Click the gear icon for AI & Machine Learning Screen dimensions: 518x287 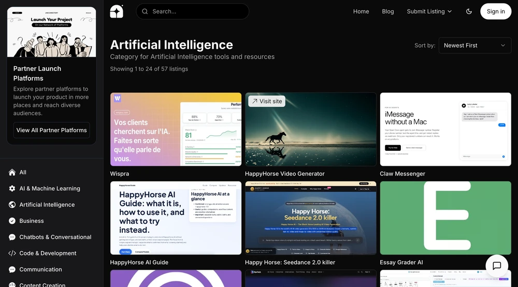(12, 189)
